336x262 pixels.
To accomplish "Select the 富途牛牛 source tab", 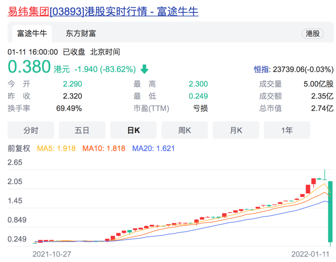I will [x=31, y=34].
